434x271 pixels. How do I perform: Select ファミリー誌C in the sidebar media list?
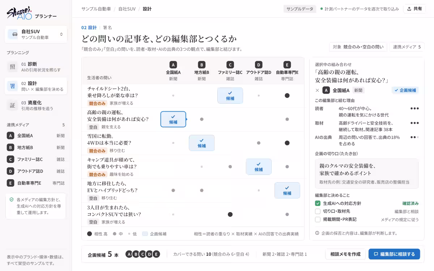click(36, 159)
